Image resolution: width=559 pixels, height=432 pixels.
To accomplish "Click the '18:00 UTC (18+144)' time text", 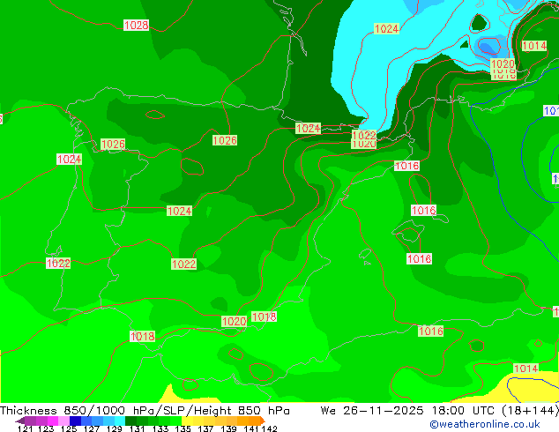I will pos(496,411).
